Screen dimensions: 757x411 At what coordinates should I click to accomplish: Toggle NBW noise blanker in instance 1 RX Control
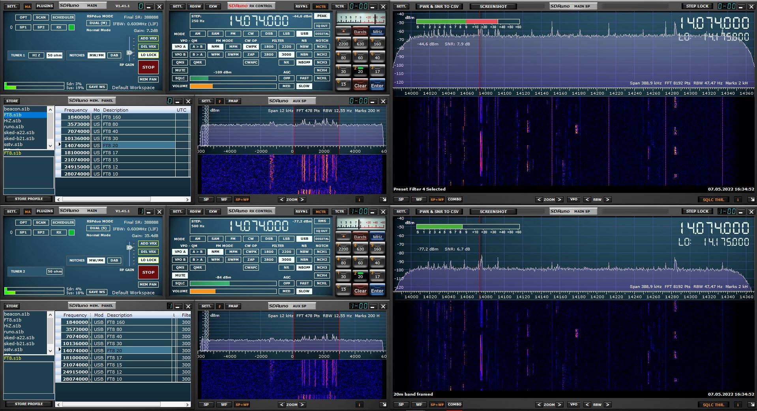304,252
